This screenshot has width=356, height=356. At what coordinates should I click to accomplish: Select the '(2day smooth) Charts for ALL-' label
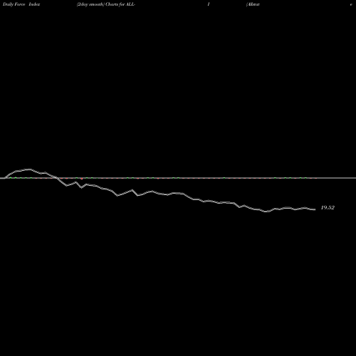coord(106,4)
